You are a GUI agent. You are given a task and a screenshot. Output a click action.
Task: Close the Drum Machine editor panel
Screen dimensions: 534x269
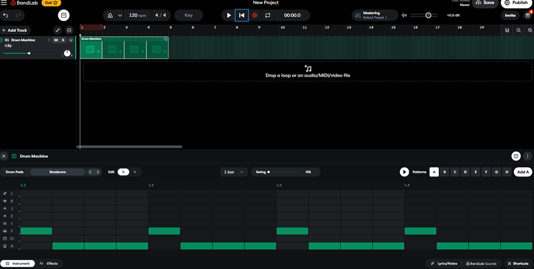(4, 156)
